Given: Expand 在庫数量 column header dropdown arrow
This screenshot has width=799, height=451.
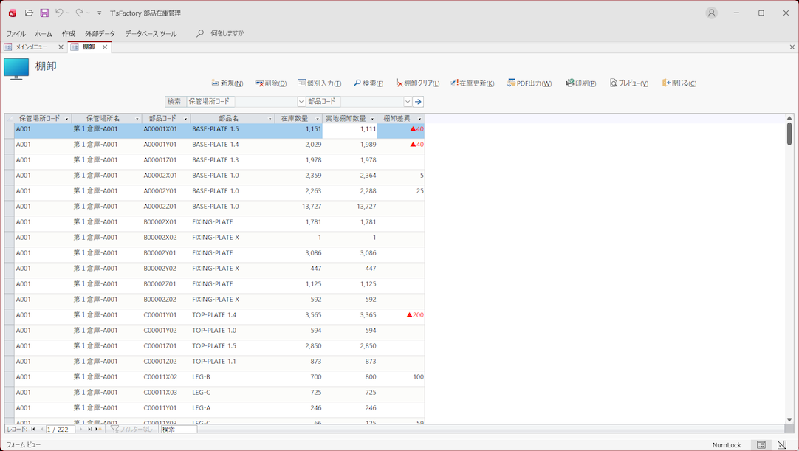Looking at the screenshot, I should [318, 119].
